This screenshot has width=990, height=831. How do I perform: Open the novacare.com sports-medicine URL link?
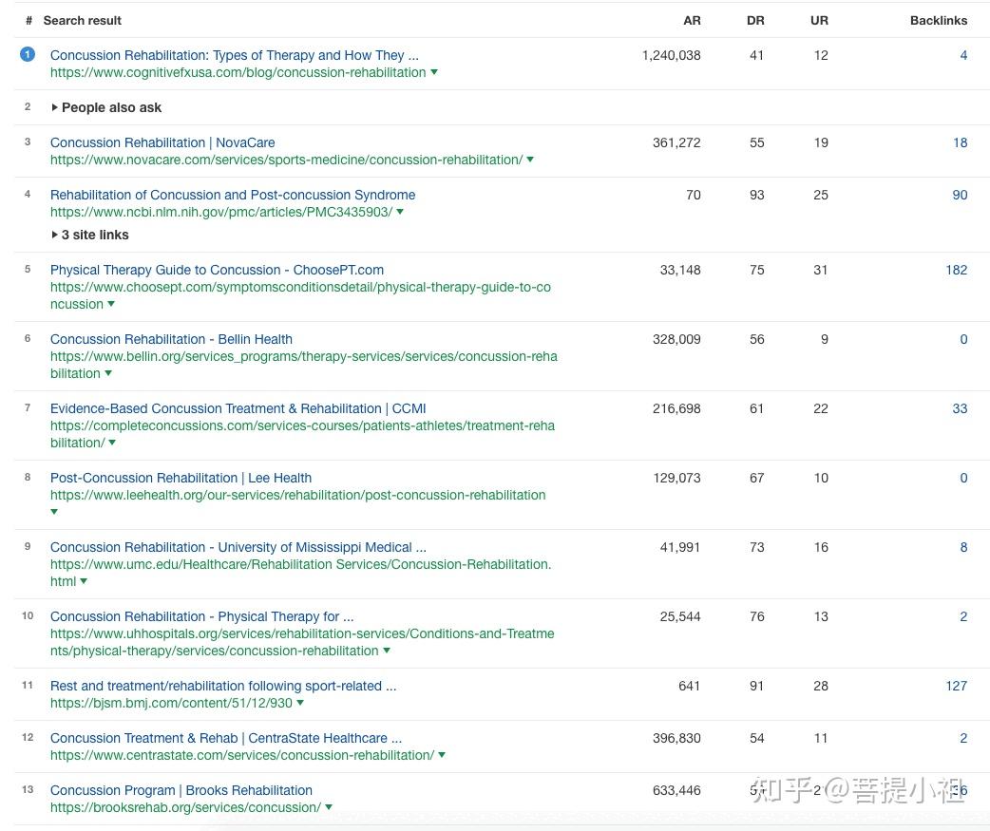[287, 161]
